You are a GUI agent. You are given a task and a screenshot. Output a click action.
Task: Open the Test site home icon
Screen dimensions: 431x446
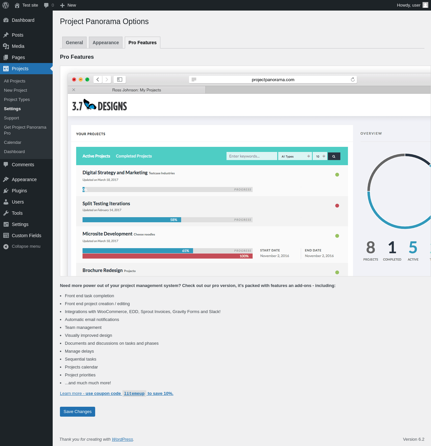(17, 5)
